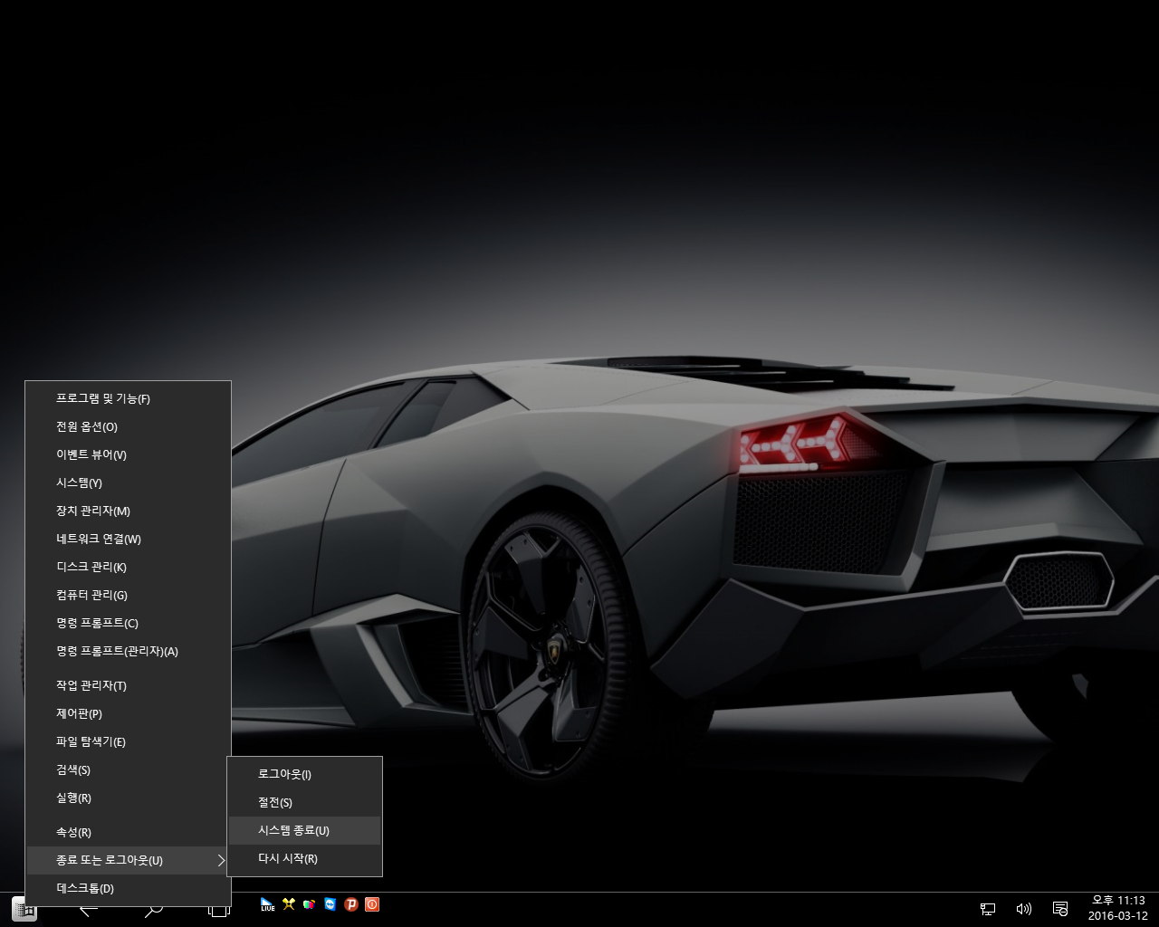Click the volume speaker tray icon
Screen dimensions: 1159x927
pos(1024,909)
